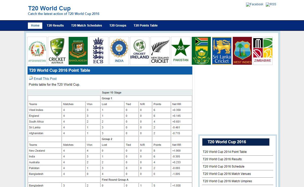Click the T20 World Cup 2016 Point Table heading
Image resolution: width=304 pixels, height=187 pixels.
pyautogui.click(x=60, y=71)
